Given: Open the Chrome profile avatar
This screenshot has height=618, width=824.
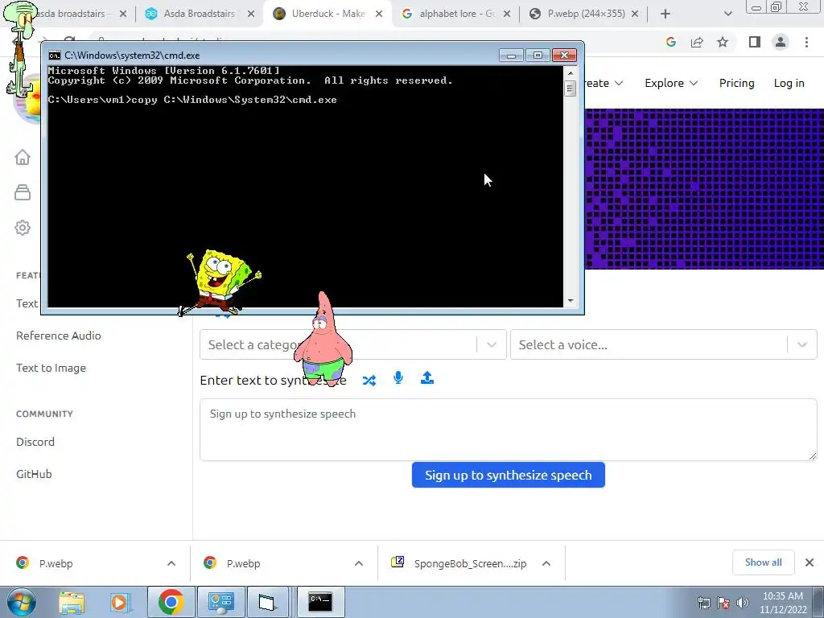Looking at the screenshot, I should click(781, 42).
